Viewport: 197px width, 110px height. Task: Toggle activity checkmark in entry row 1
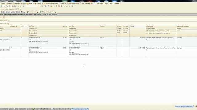pos(11,38)
